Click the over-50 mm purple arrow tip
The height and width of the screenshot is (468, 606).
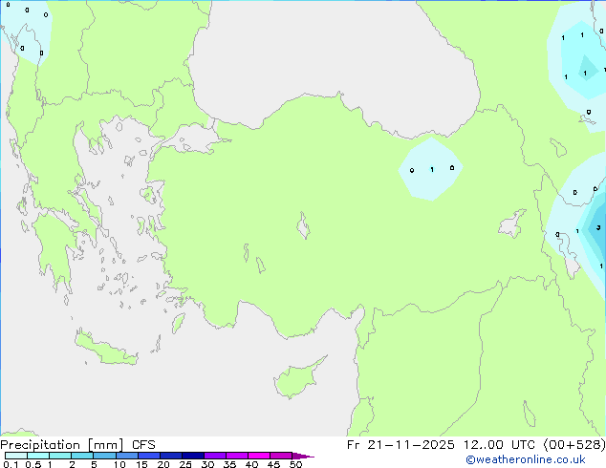pyautogui.click(x=303, y=456)
